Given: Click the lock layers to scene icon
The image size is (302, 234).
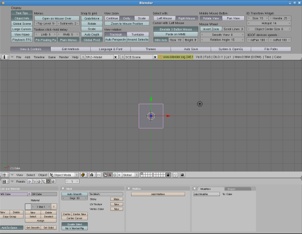Looking at the screenshot, I should click(168, 175).
